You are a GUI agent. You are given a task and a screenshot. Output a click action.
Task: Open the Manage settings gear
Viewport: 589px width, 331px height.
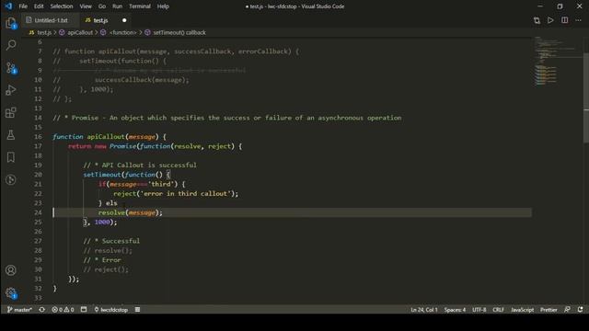coord(11,292)
